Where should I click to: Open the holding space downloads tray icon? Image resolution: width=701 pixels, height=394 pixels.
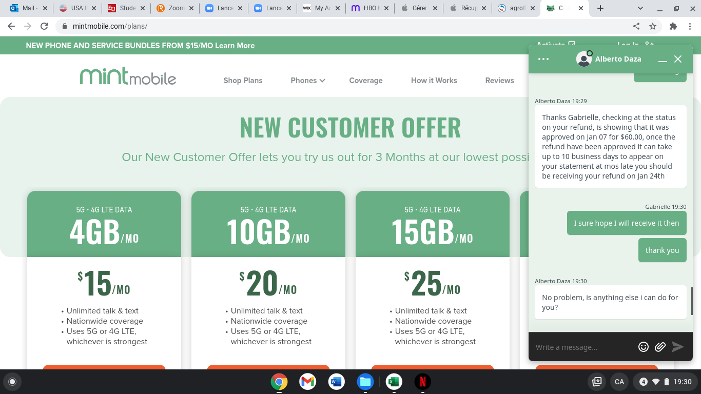[x=596, y=382]
